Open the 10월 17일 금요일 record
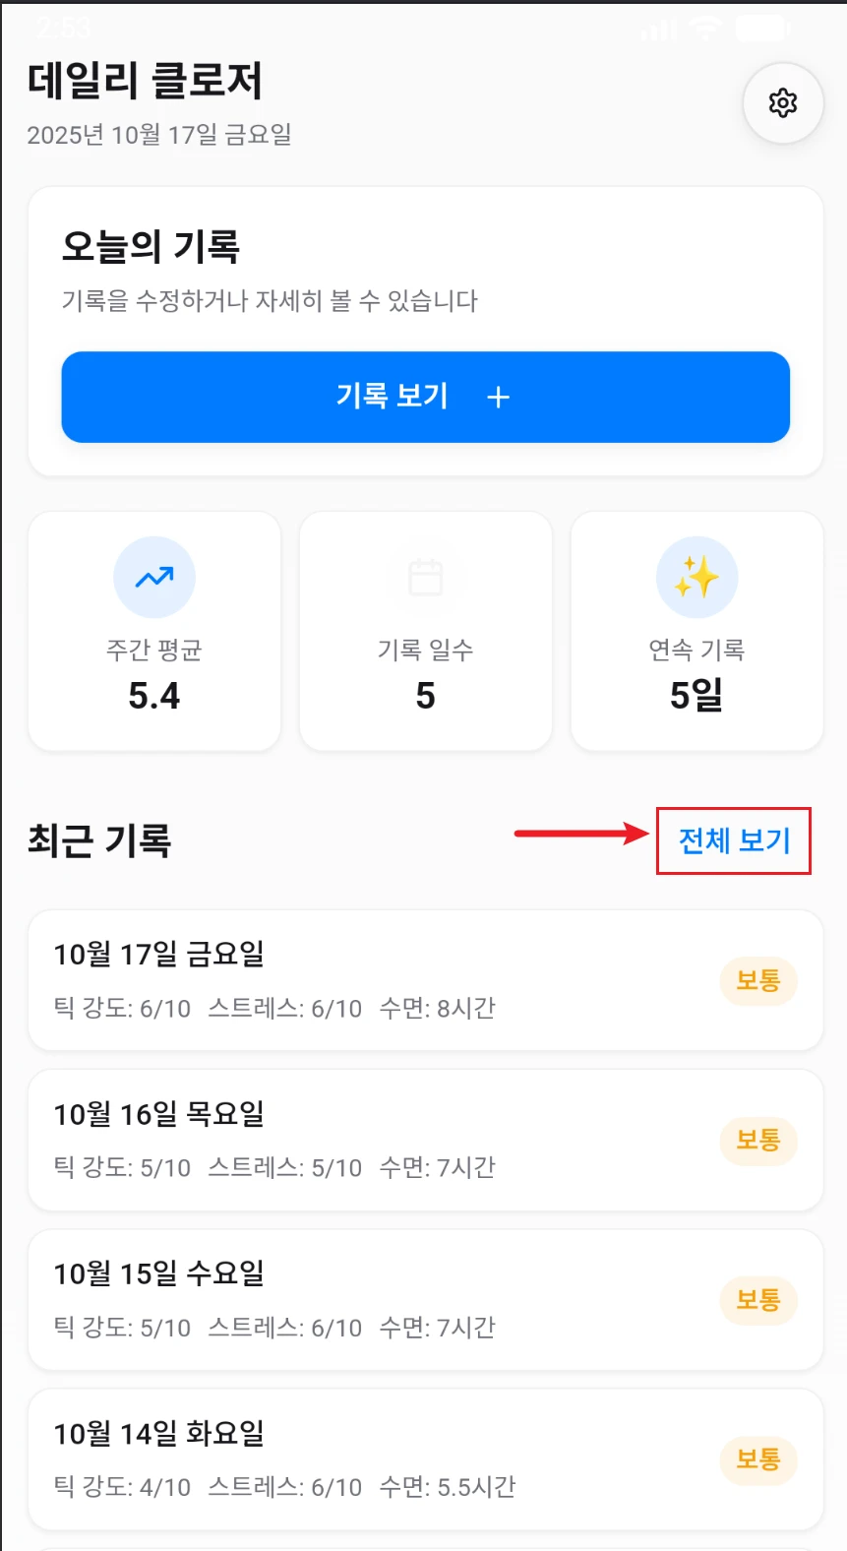Screen dimensions: 847x1551 coord(374,980)
